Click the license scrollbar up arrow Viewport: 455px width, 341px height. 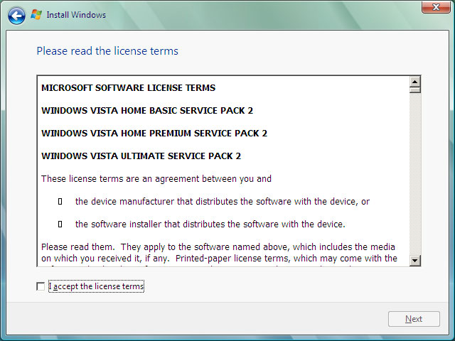415,82
